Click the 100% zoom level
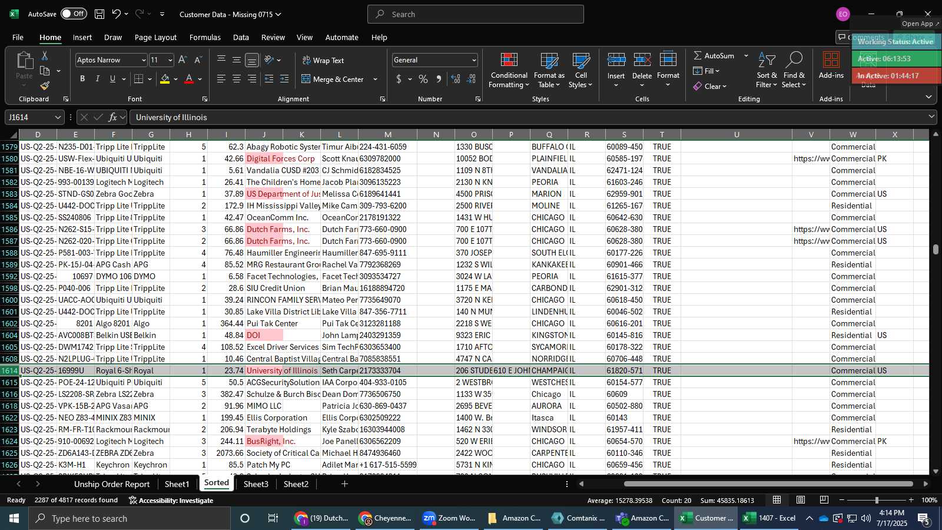942x530 pixels. (929, 500)
